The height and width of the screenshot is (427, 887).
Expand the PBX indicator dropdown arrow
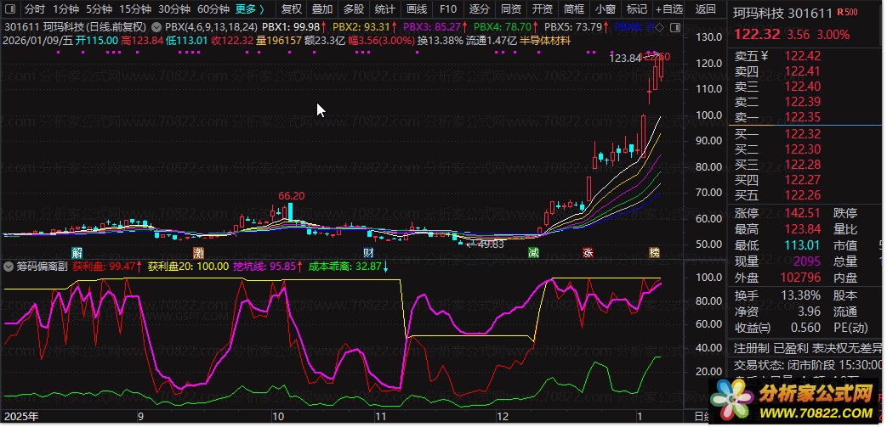[156, 26]
